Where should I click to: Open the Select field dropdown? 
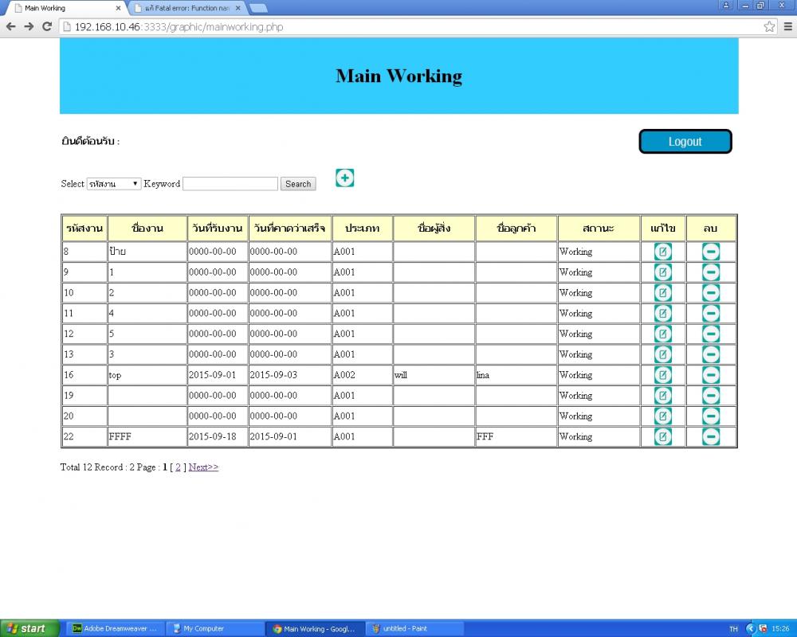[x=114, y=183]
